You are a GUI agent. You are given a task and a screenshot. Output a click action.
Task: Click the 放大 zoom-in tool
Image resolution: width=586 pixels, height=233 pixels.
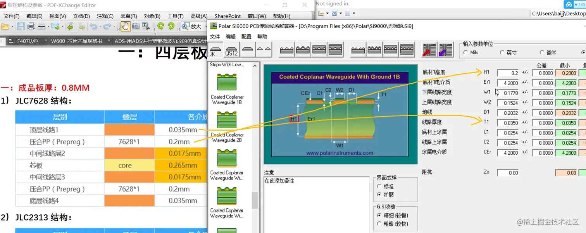pos(192,26)
